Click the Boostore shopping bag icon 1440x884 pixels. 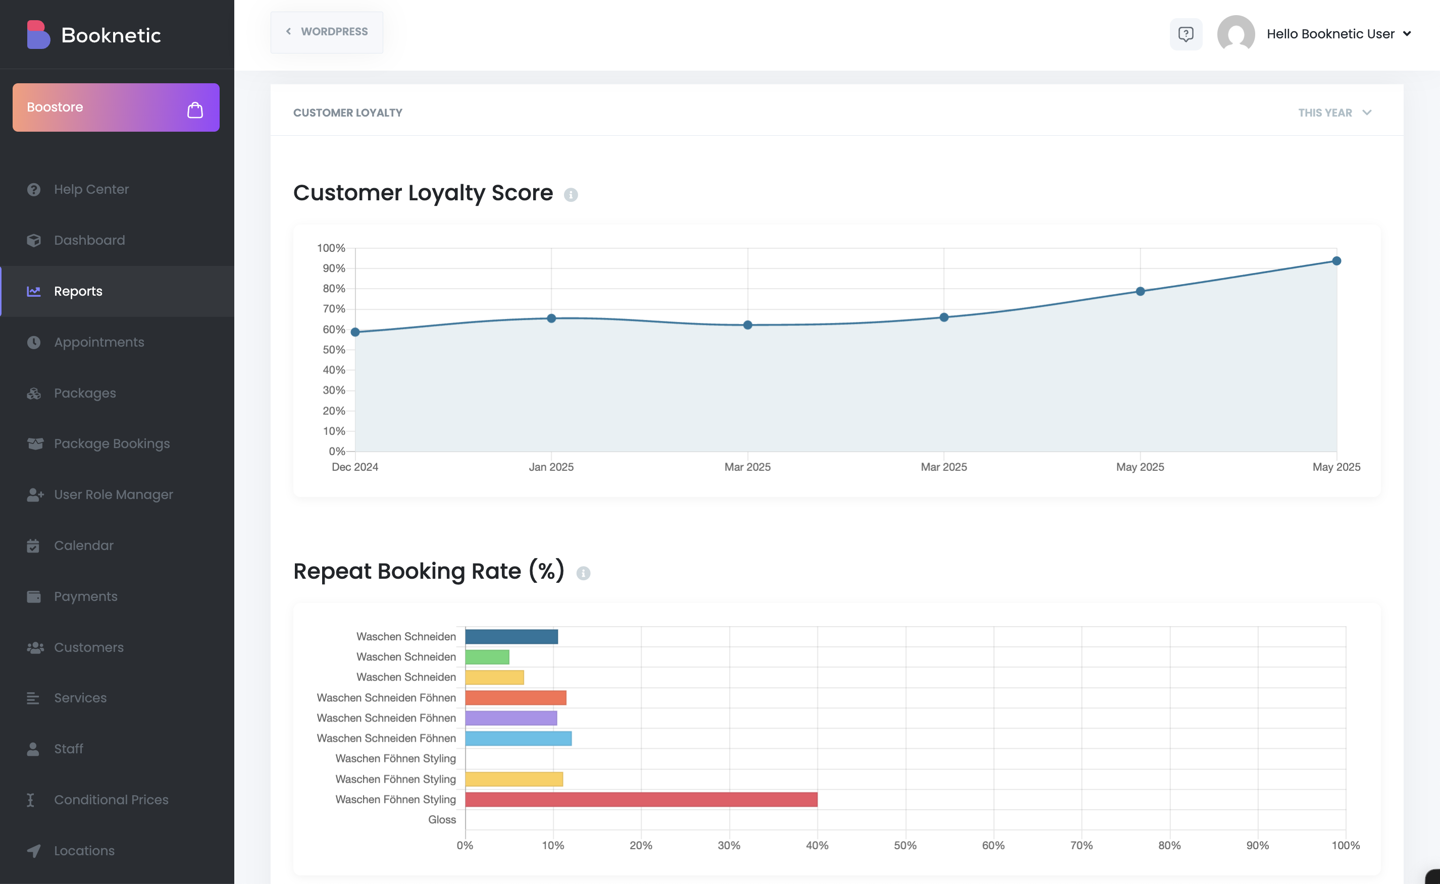pos(195,109)
